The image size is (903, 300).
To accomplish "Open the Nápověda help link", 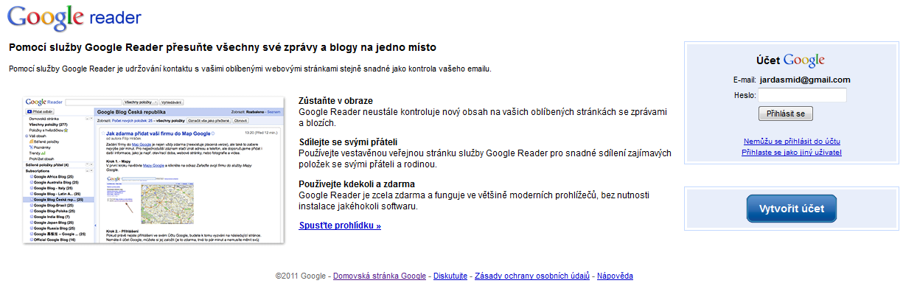I will [x=615, y=276].
